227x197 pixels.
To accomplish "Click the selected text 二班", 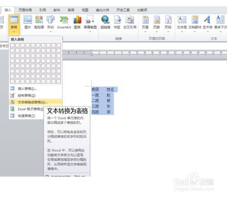I will [x=95, y=101].
